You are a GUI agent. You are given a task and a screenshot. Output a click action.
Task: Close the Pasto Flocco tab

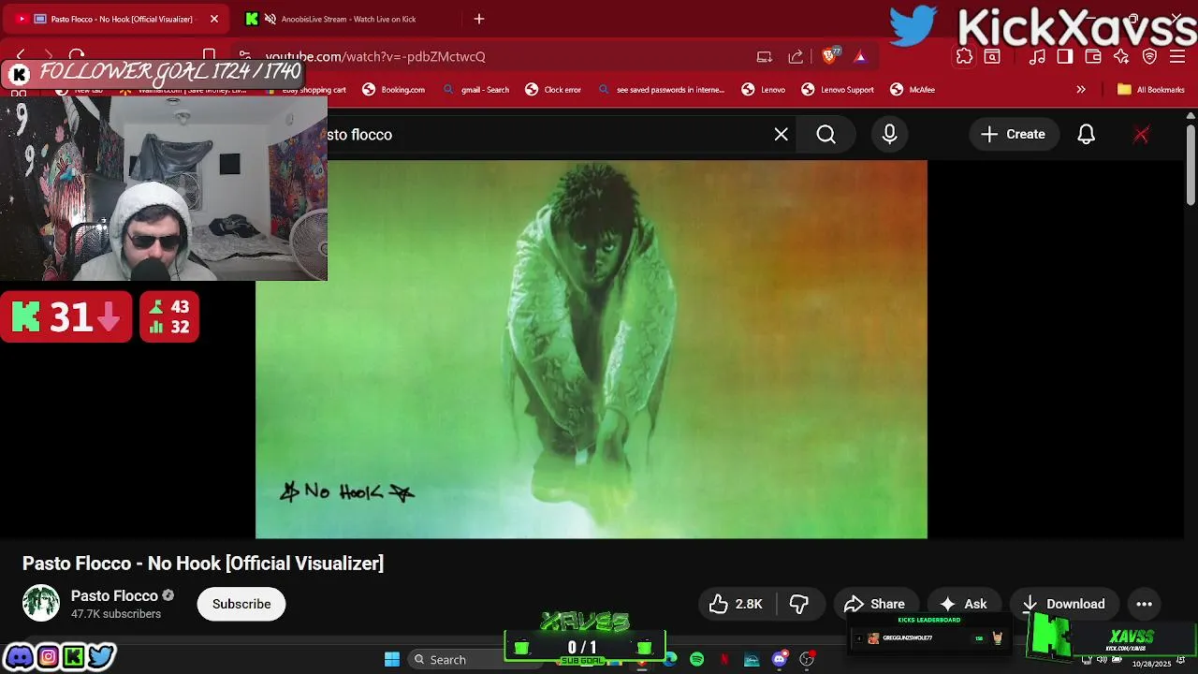[x=214, y=19]
